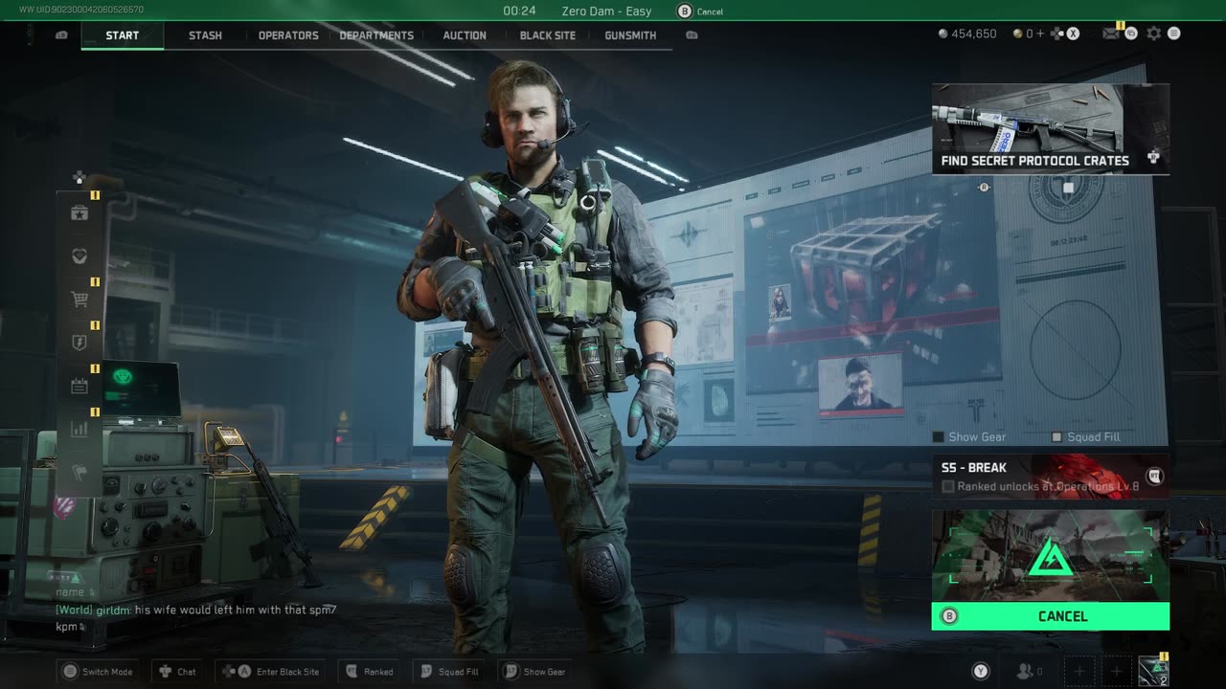The width and height of the screenshot is (1226, 689).
Task: Open the friends list icon showing 0
Action: tap(1030, 672)
